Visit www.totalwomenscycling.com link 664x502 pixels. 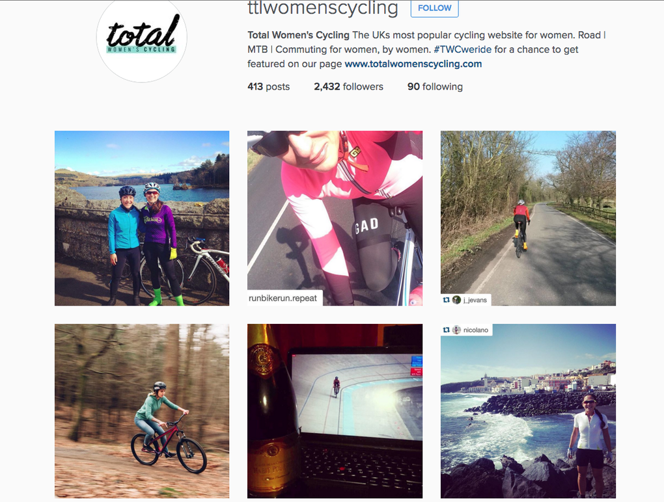(413, 64)
